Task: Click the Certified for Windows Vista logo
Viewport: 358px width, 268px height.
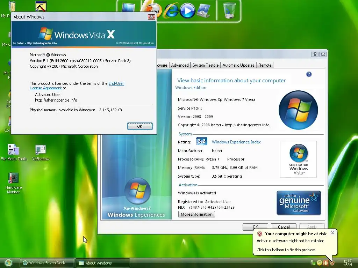Action: [299, 159]
